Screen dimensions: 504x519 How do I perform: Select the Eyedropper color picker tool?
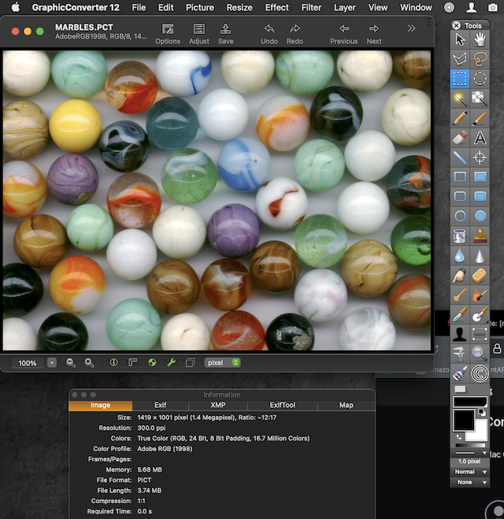click(x=459, y=313)
